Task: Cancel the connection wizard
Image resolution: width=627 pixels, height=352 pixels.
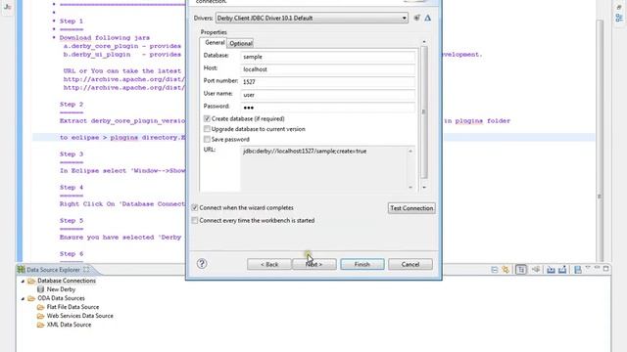Action: tap(410, 264)
